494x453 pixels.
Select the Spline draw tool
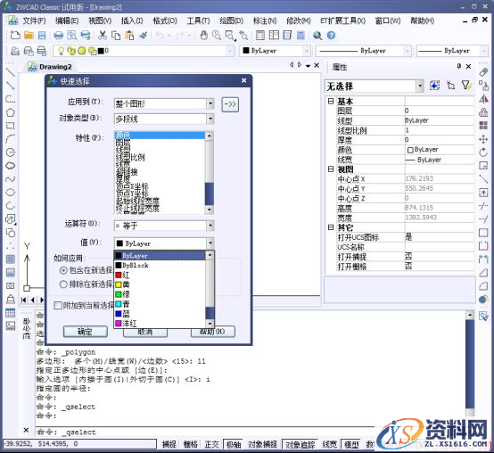pyautogui.click(x=11, y=179)
